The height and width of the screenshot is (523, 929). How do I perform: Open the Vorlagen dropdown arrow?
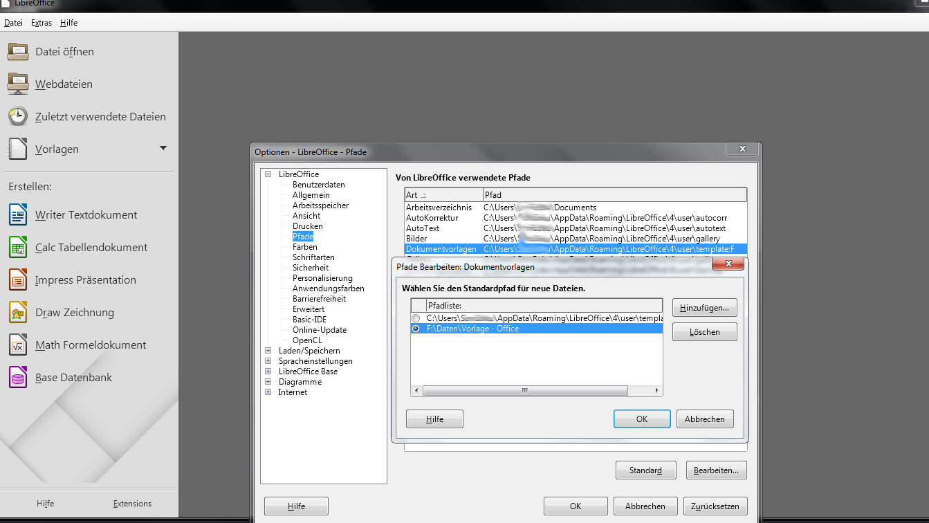click(x=163, y=148)
